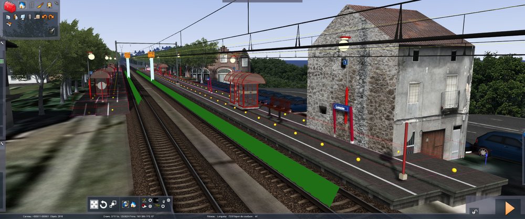525x219 pixels.
Task: Click the 'Lonzee' station name sign
Action: coord(341,108)
